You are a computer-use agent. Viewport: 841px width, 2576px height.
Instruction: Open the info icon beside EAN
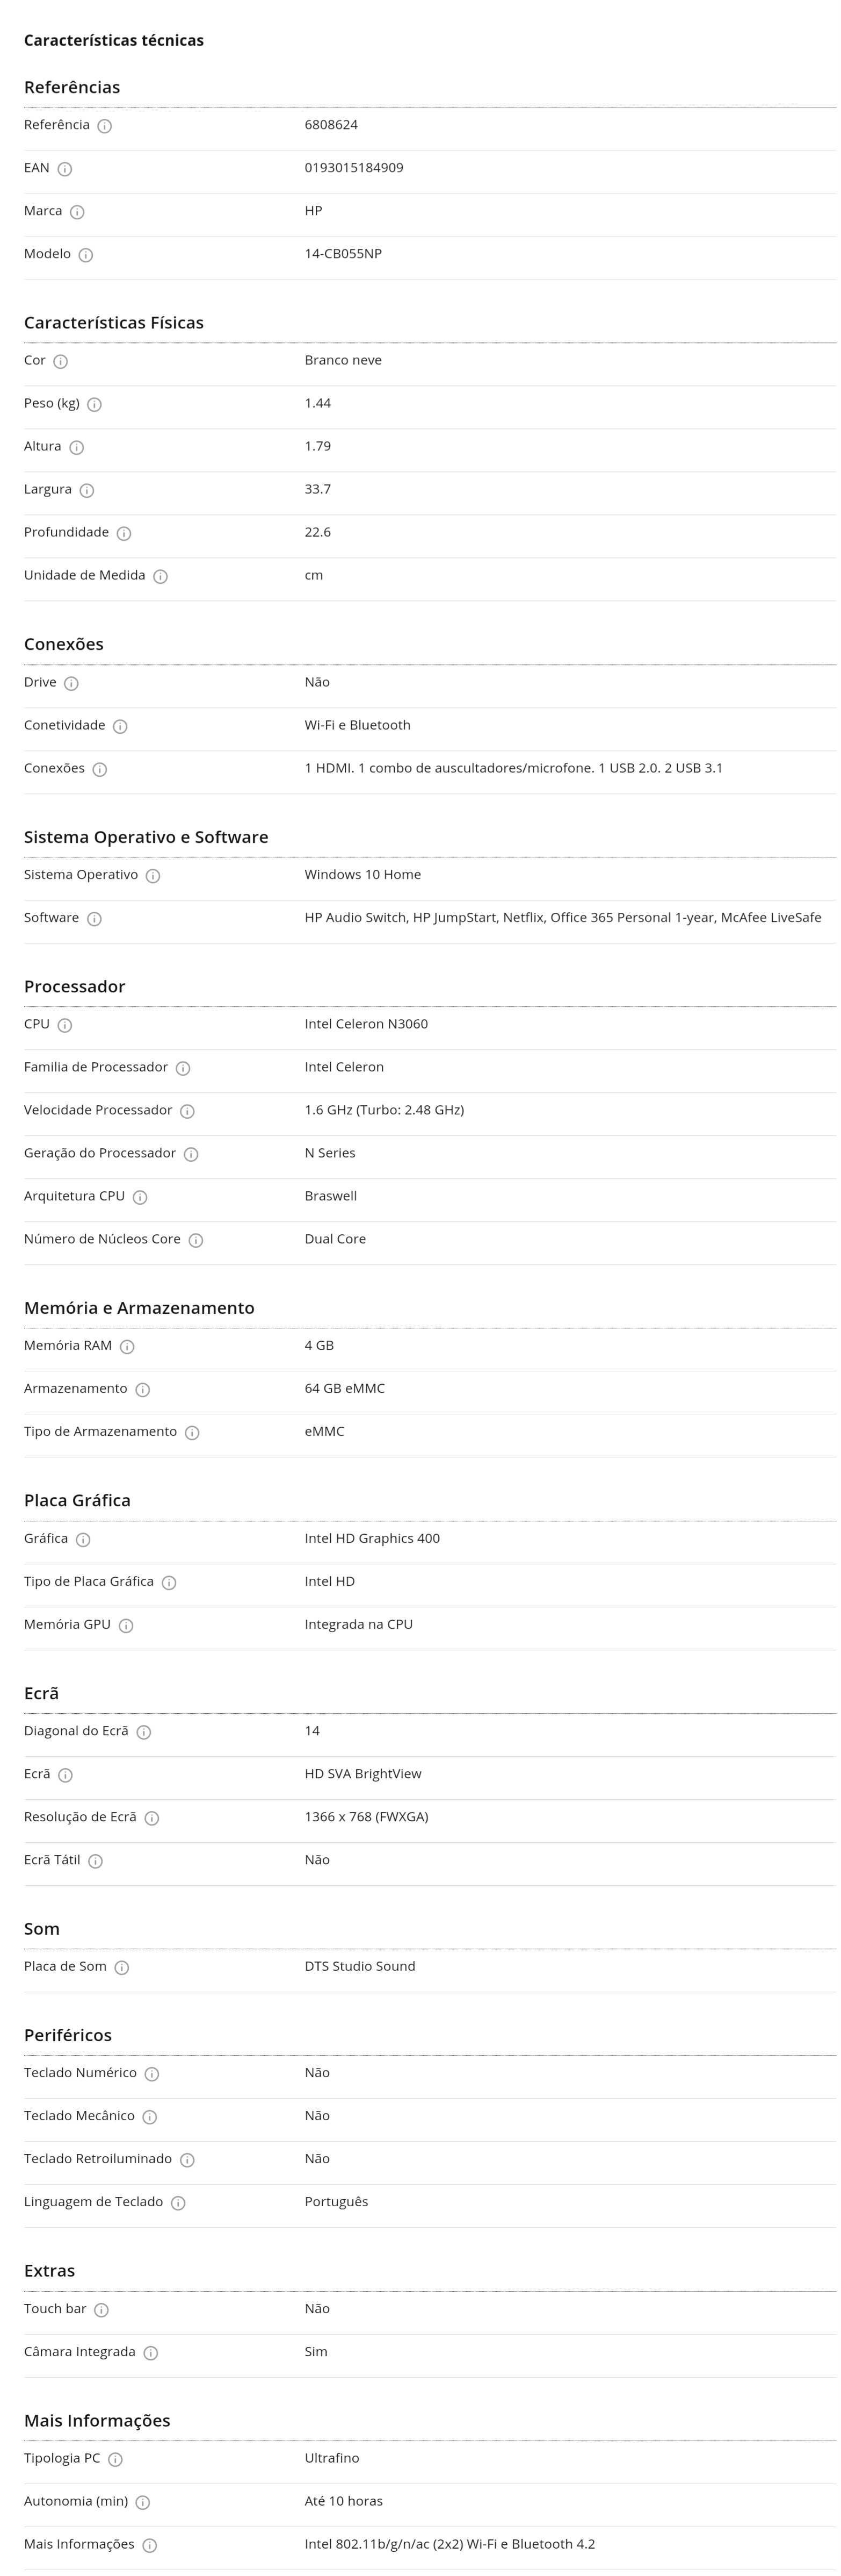65,169
